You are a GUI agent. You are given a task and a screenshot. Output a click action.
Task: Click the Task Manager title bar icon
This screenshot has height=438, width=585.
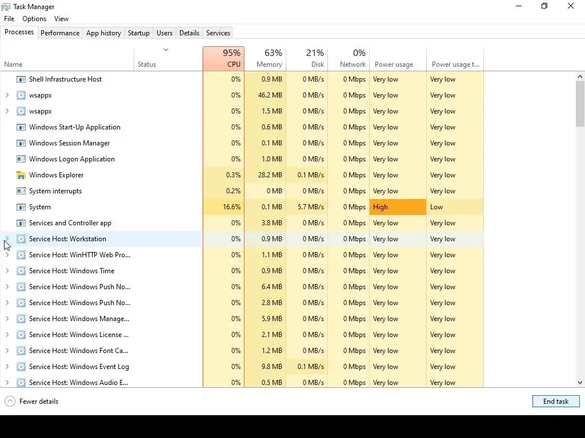(6, 7)
